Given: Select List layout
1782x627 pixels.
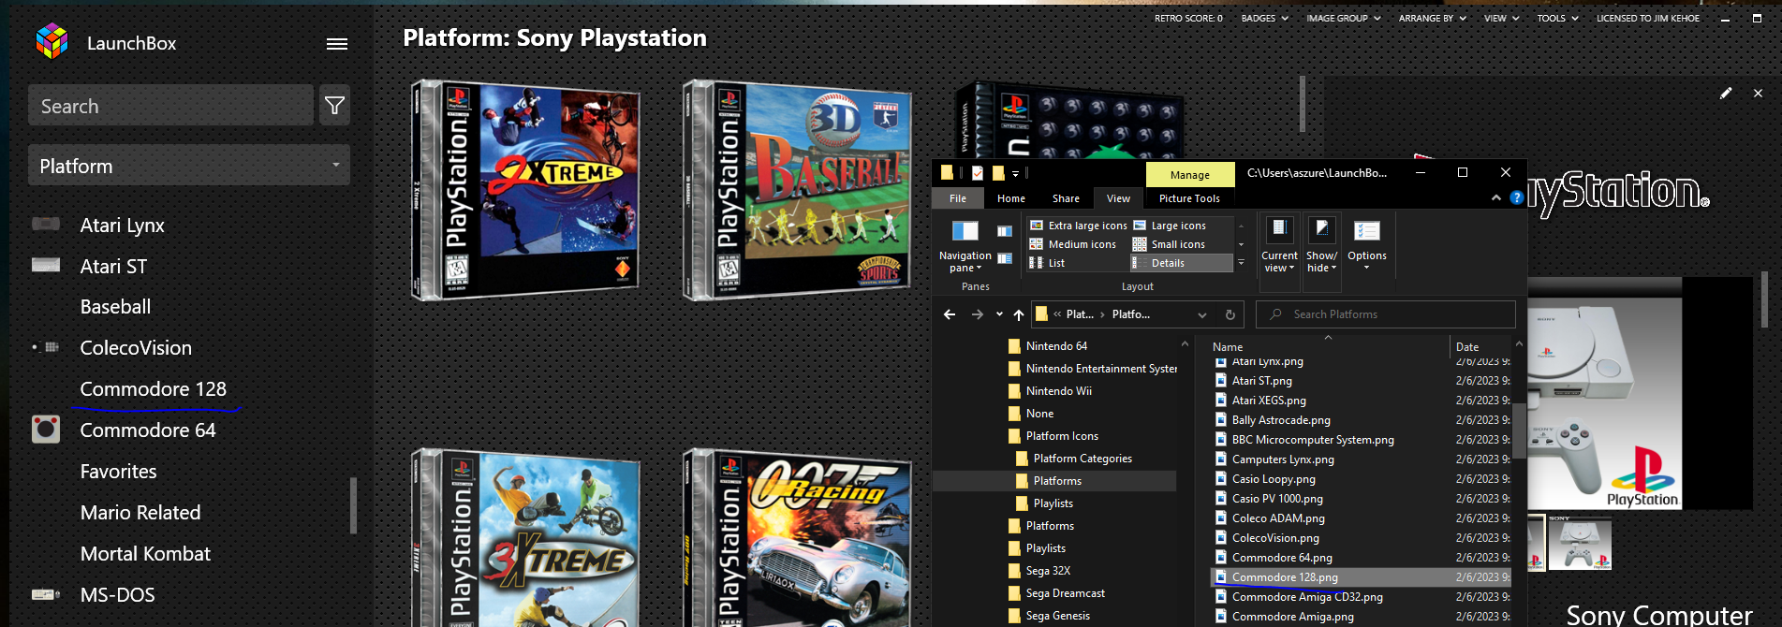Looking at the screenshot, I should click(1047, 263).
